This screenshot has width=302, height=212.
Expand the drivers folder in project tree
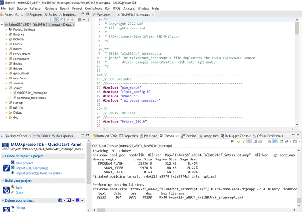6,69
